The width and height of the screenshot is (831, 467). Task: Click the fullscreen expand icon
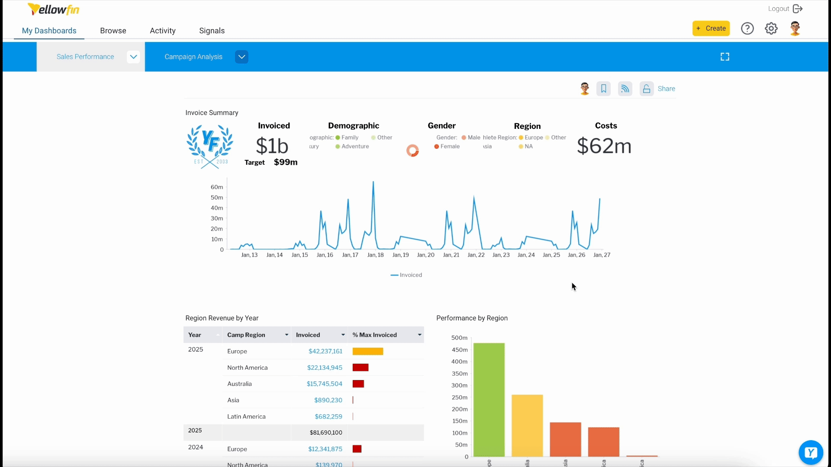coord(725,57)
